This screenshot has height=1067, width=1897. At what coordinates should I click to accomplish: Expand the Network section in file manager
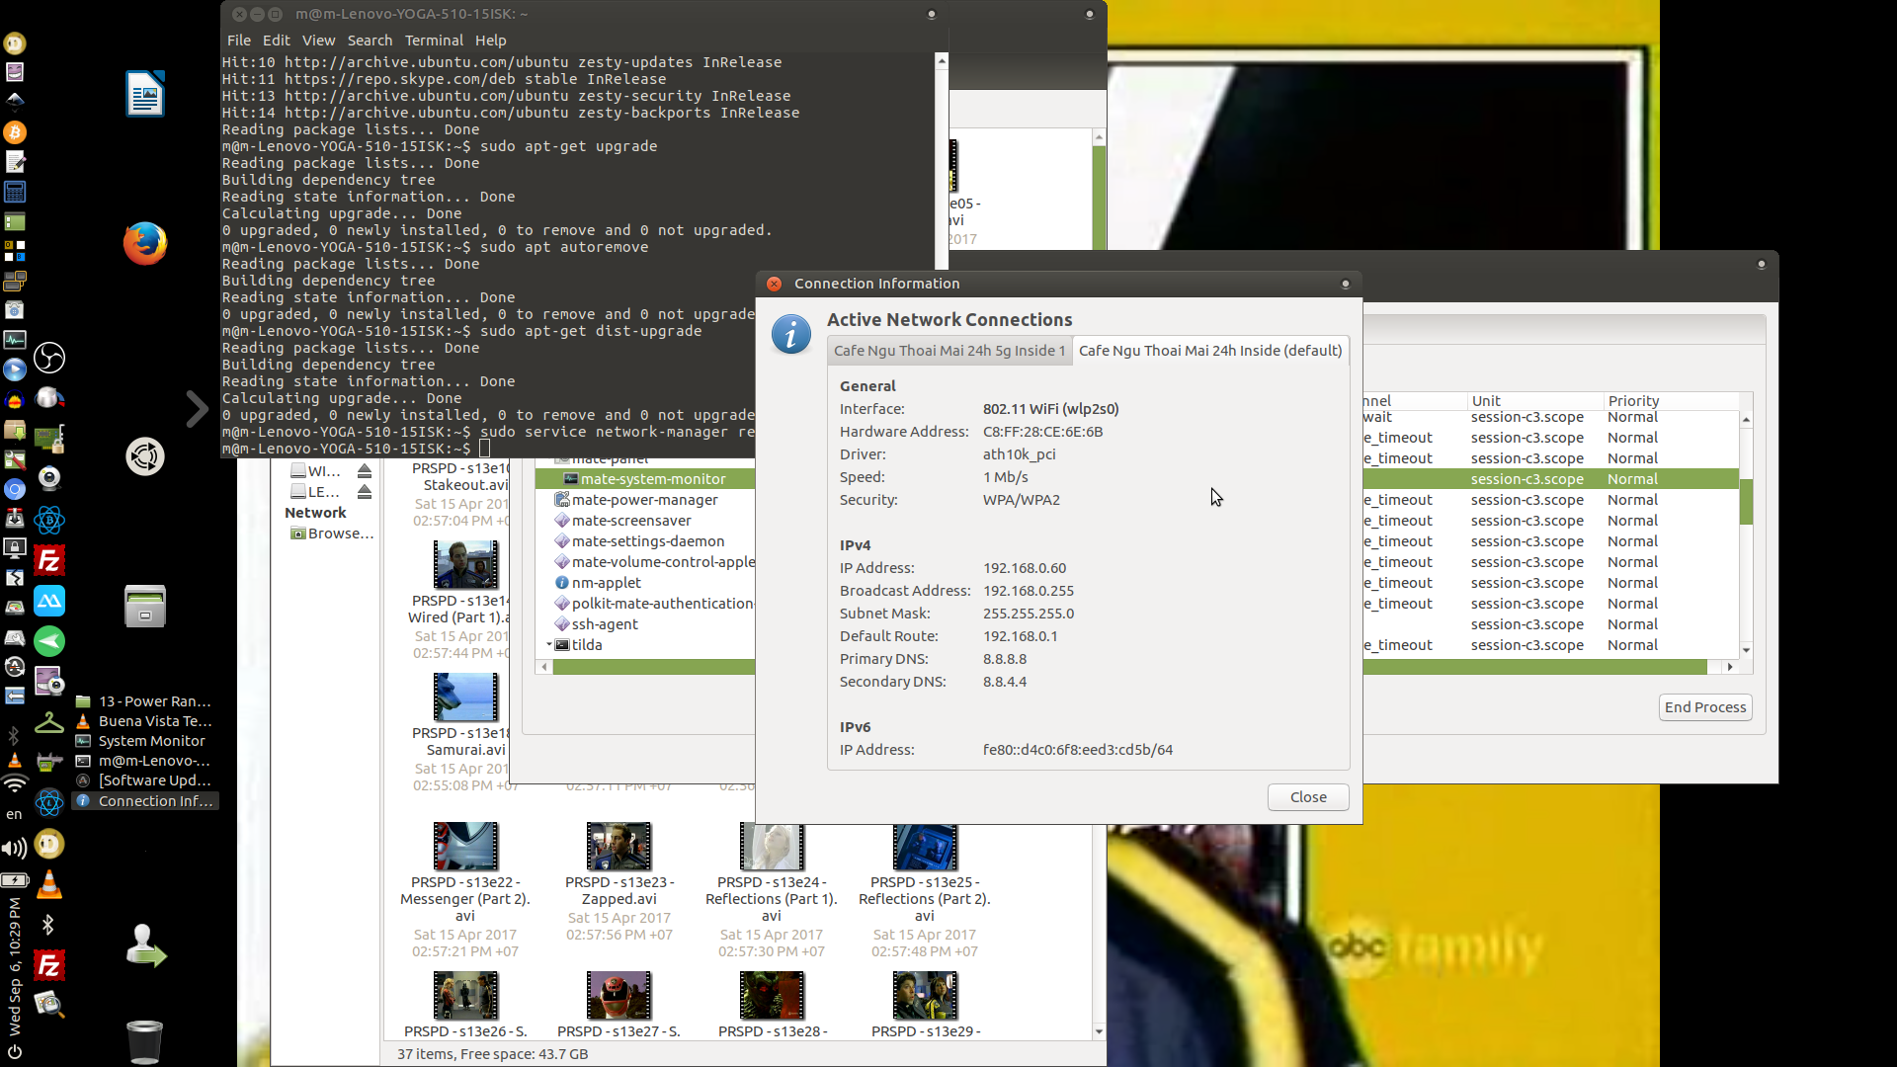click(315, 512)
